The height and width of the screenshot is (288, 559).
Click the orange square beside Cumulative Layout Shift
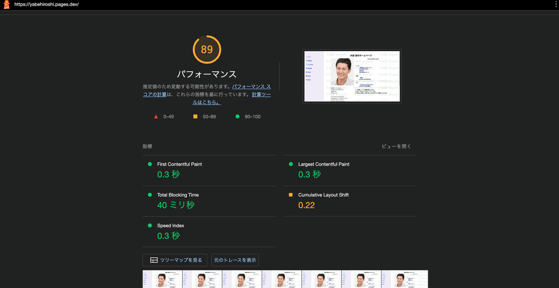(291, 195)
